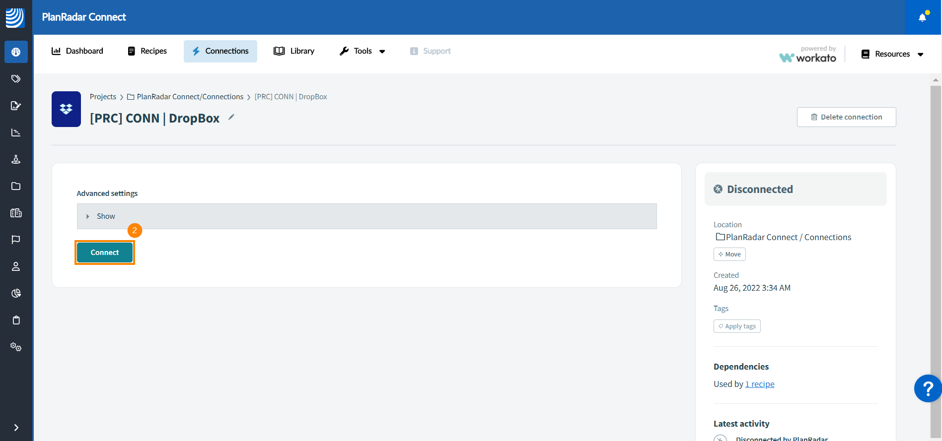This screenshot has width=942, height=441.
Task: Open the tags sidebar icon
Action: click(16, 79)
